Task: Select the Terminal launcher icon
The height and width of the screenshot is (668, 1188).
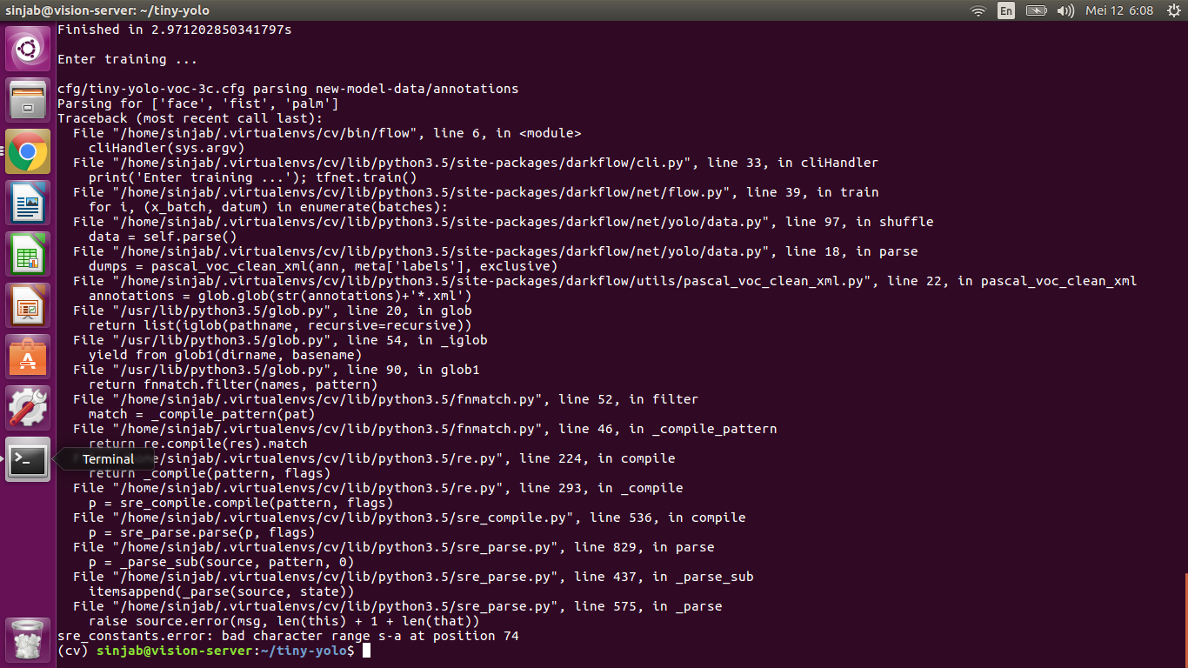Action: tap(27, 460)
